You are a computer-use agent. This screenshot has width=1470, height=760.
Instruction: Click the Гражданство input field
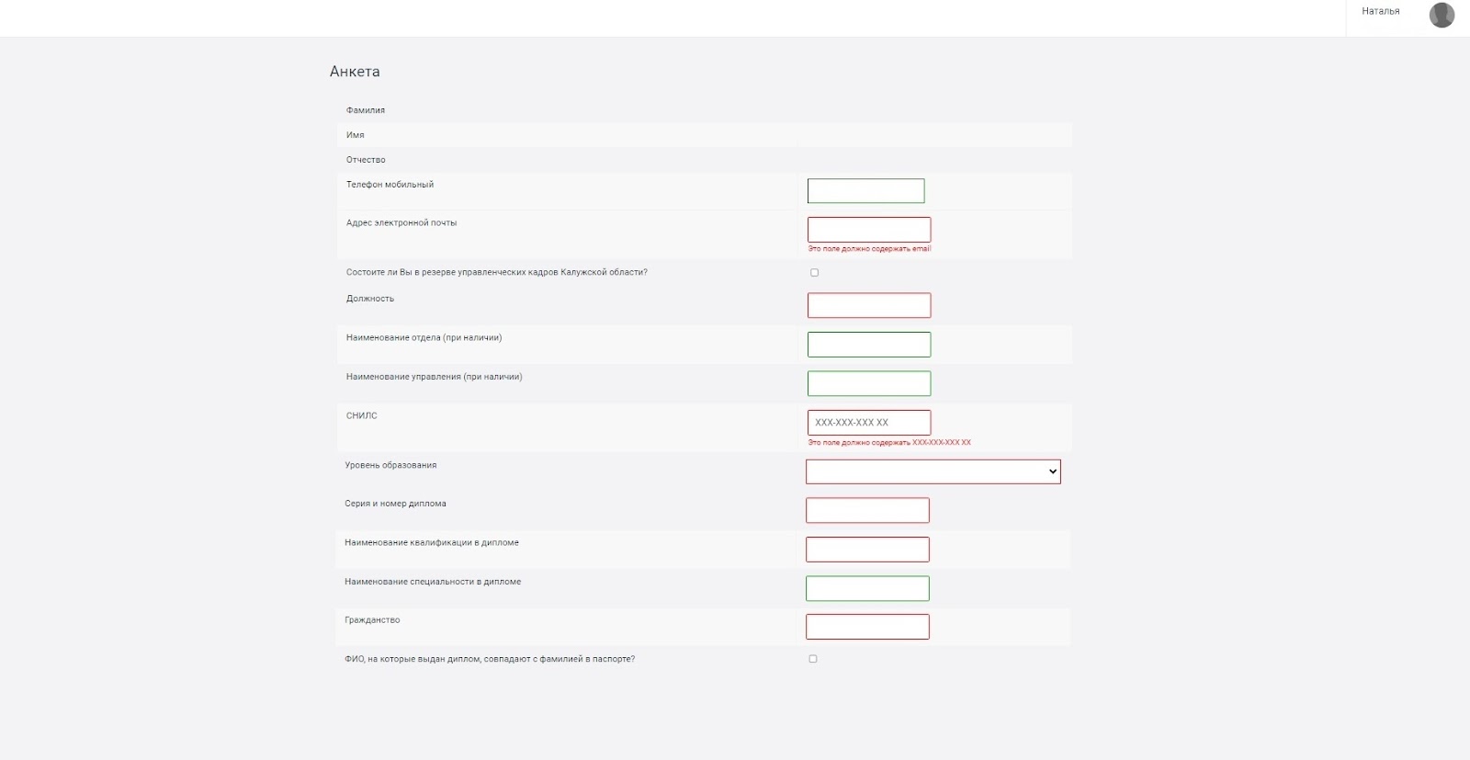click(867, 627)
